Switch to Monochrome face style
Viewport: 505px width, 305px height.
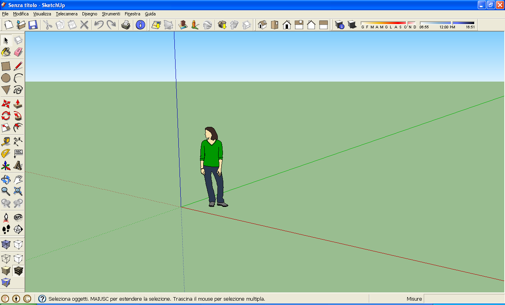6,283
